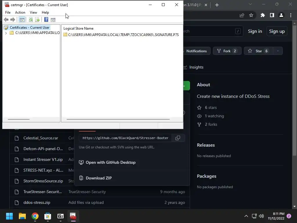Screen dimensions: 297x223
Task: Open the ddos-stress.zip file
Action: 37,202
